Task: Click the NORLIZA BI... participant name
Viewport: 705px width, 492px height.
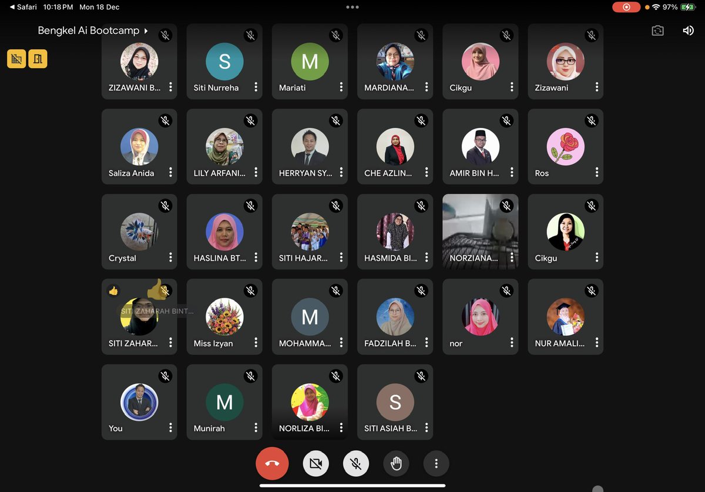Action: pyautogui.click(x=304, y=429)
